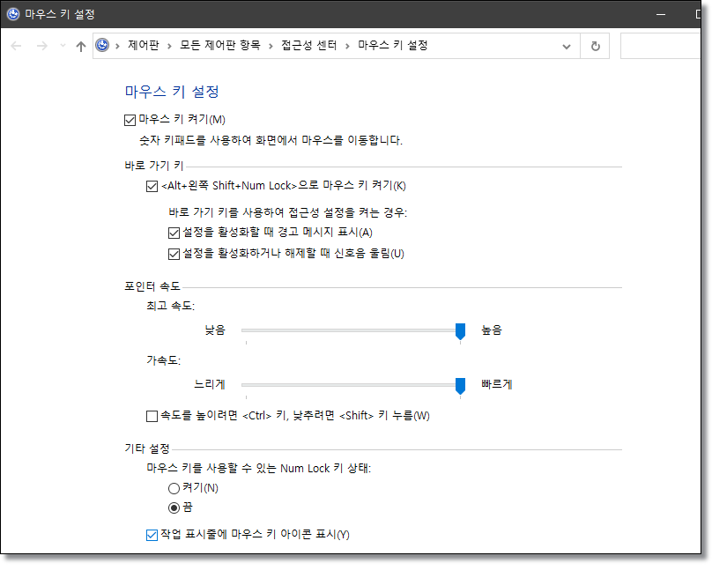
Task: Select 끔 Num Lock radio button
Action: (174, 508)
